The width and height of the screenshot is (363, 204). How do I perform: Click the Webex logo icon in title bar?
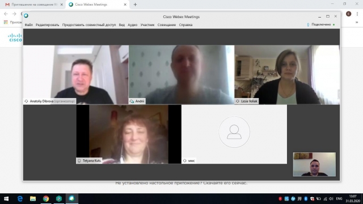26,16
